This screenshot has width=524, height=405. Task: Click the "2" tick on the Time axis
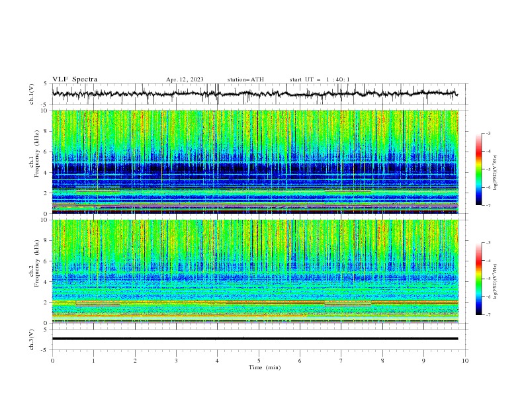pos(135,361)
